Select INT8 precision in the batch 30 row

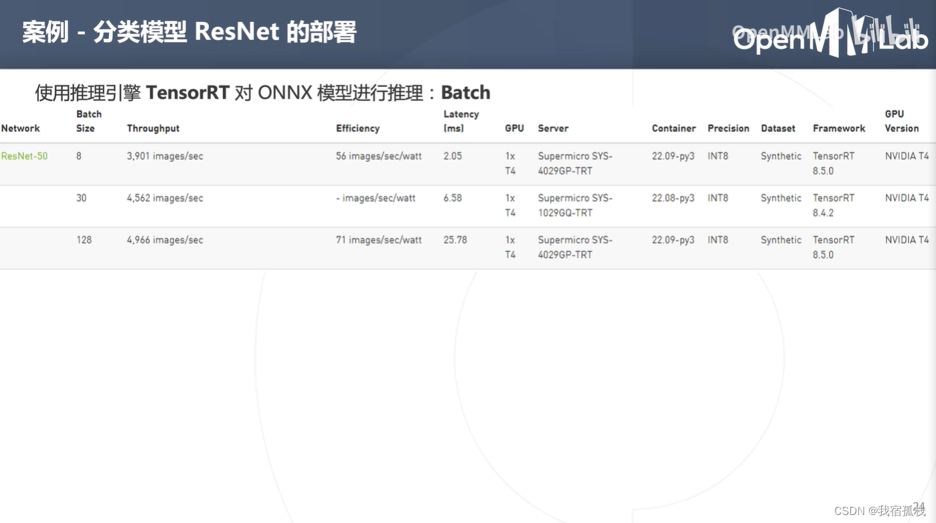point(718,199)
